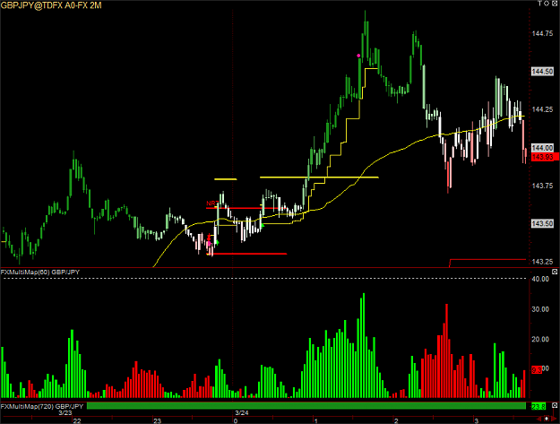Click the hour 23 time-axis label
Viewport: 560px width, 424px height.
(157, 420)
